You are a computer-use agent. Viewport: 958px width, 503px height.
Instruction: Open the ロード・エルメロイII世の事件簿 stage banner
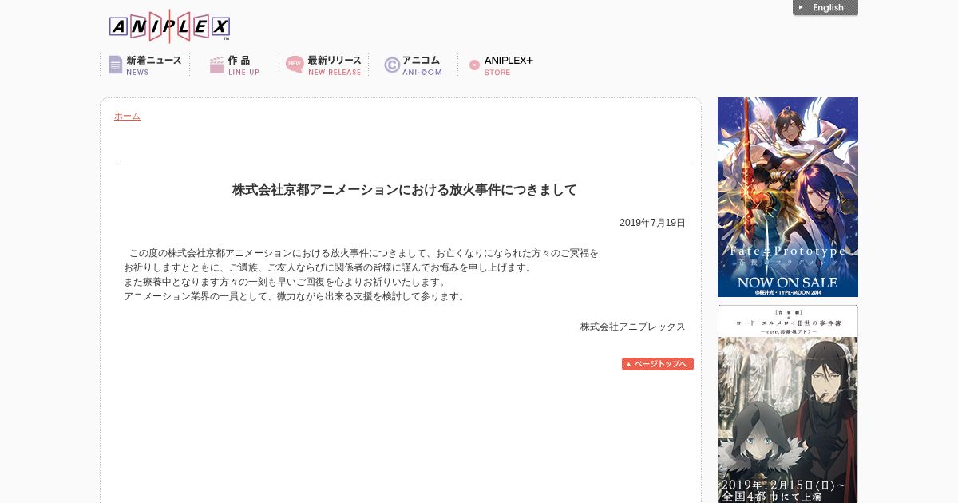(x=788, y=404)
